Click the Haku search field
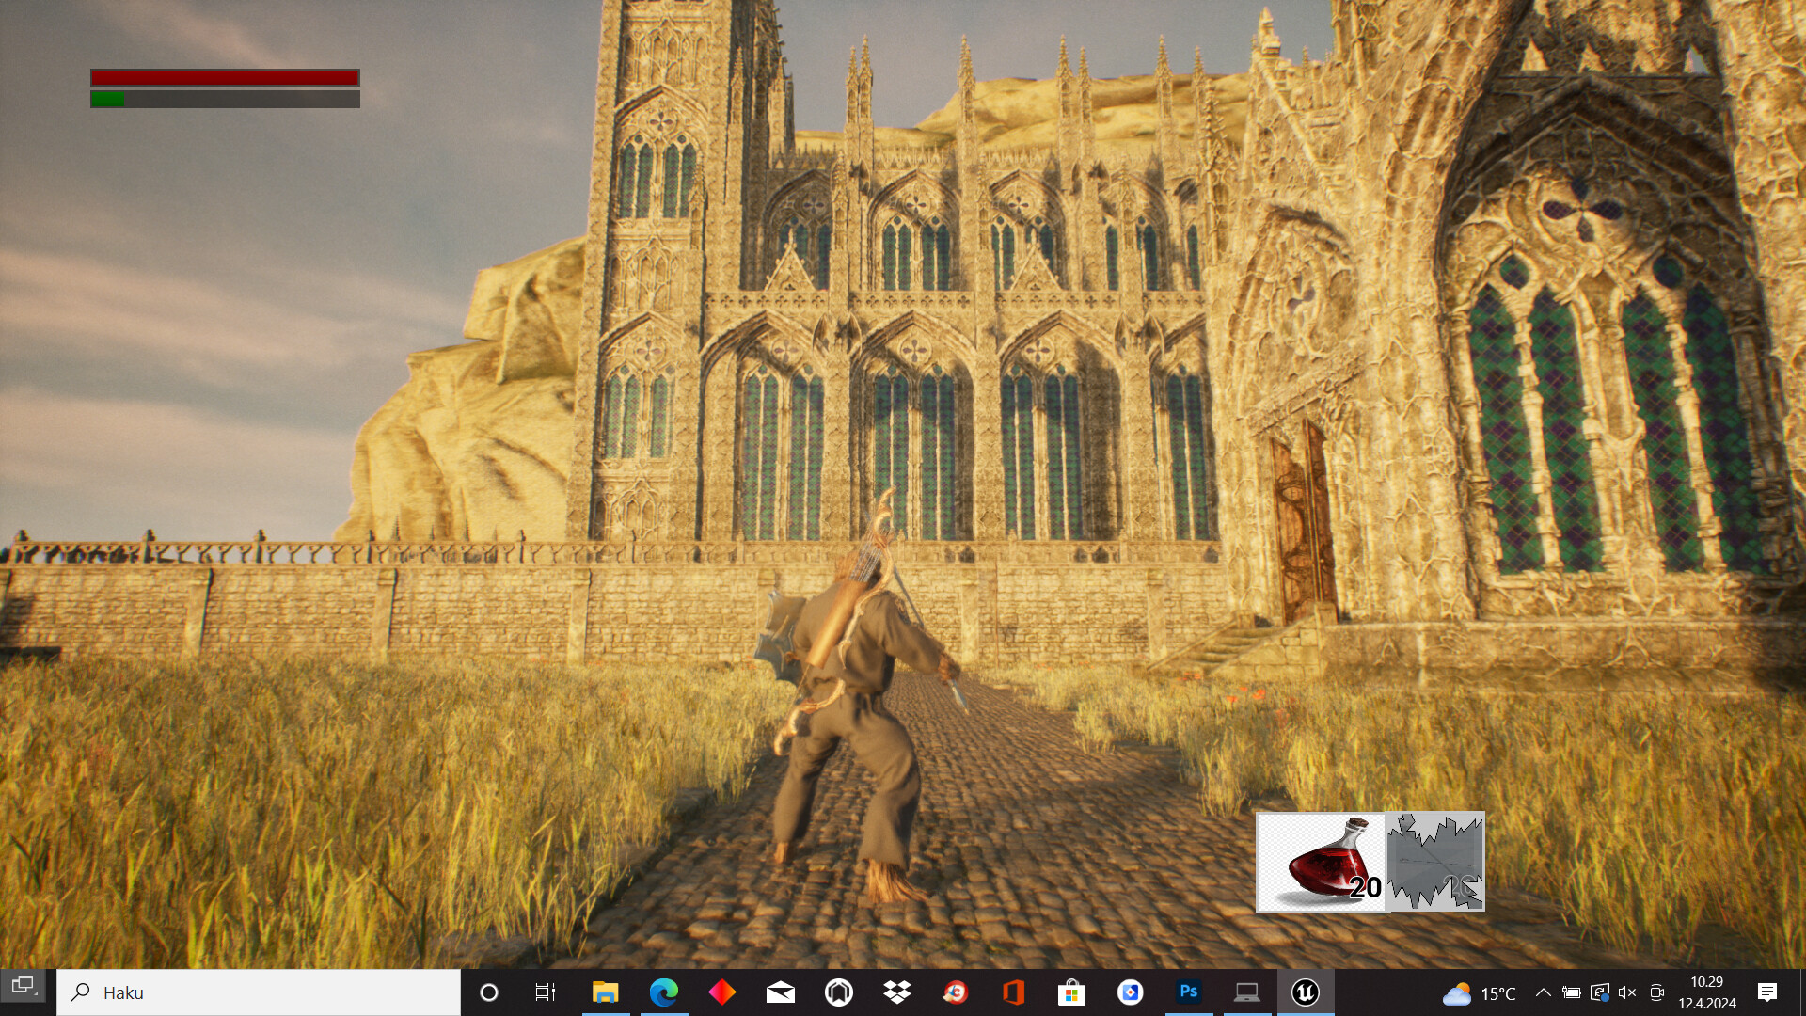The image size is (1806, 1016). [x=254, y=992]
